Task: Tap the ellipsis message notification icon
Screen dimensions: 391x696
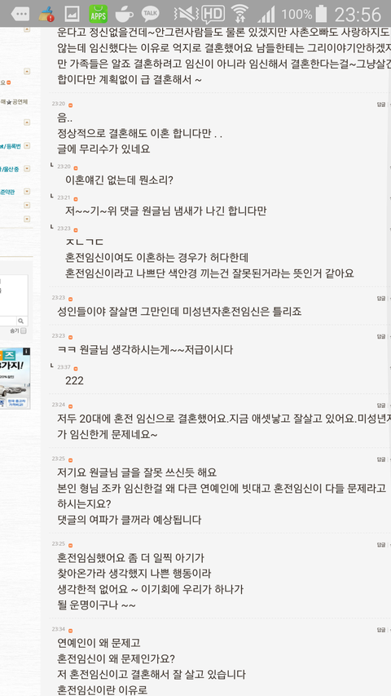Action: 20,14
